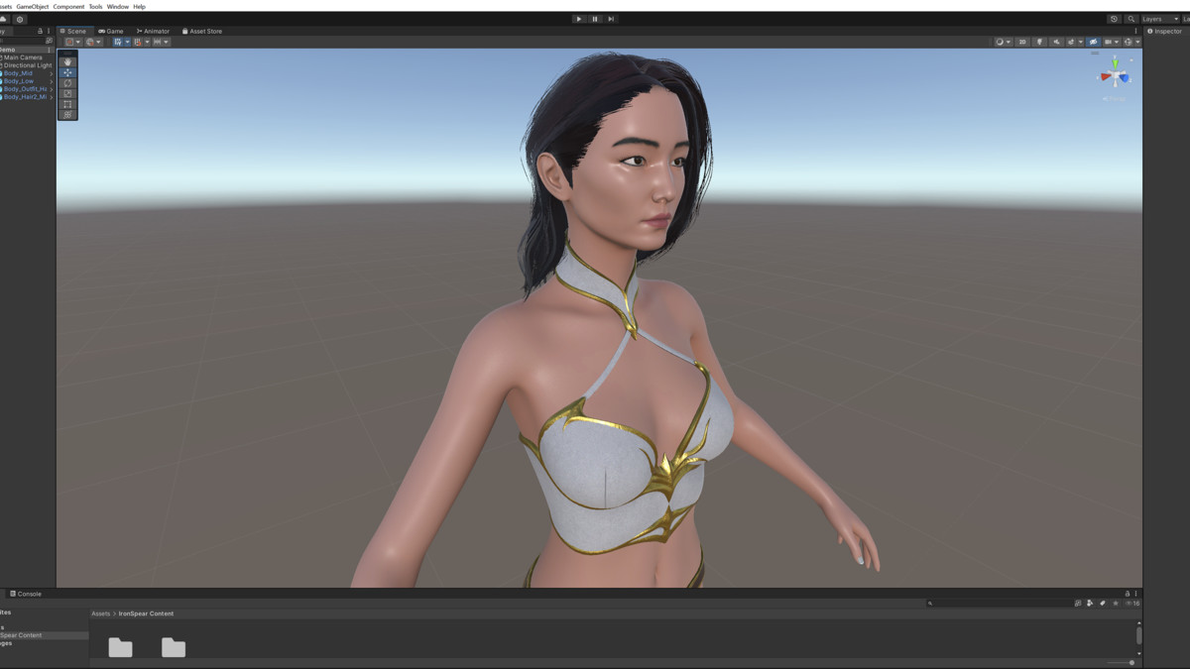
Task: Open the Scene view more options menu
Action: [x=1135, y=31]
